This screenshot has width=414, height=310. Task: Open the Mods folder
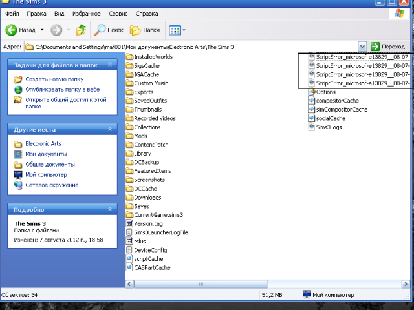pyautogui.click(x=140, y=136)
